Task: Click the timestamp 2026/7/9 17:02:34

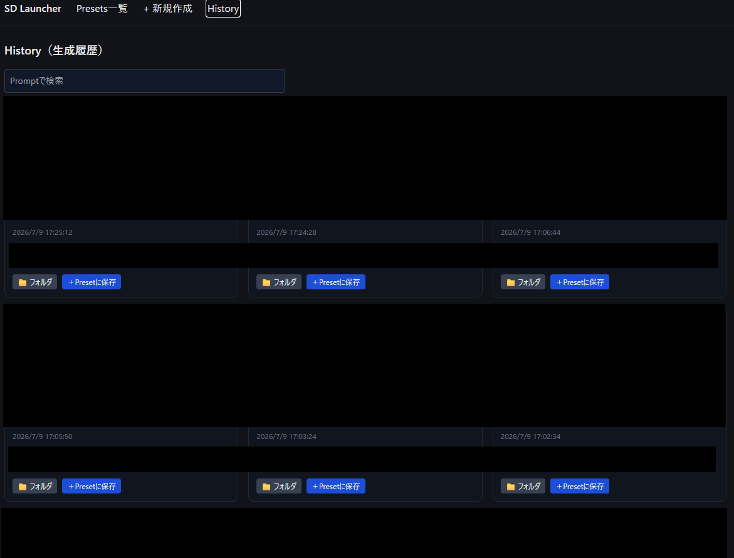Action: pyautogui.click(x=530, y=437)
